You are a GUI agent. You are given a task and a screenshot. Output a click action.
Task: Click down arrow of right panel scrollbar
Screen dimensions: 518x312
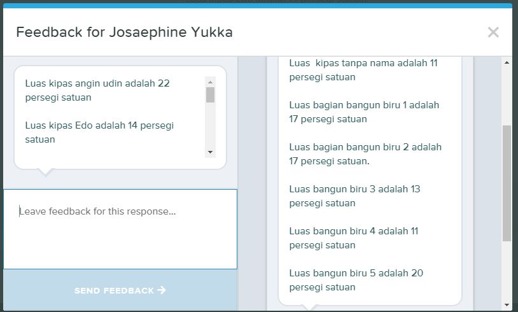507,305
